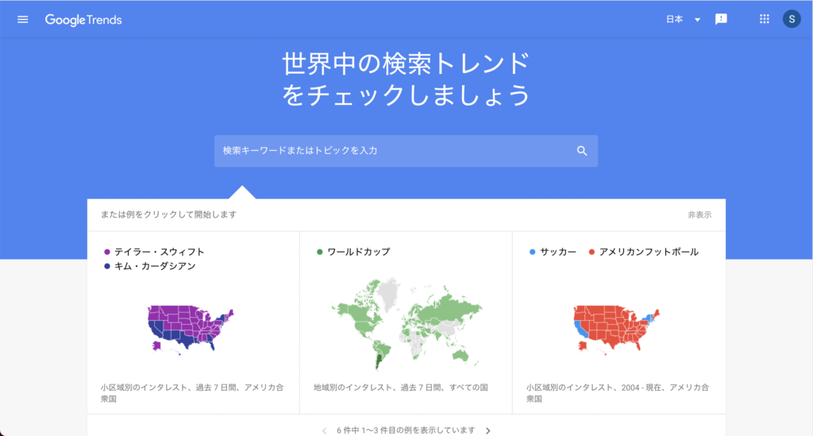
Task: Hide examples using 非表示 link
Action: [699, 214]
